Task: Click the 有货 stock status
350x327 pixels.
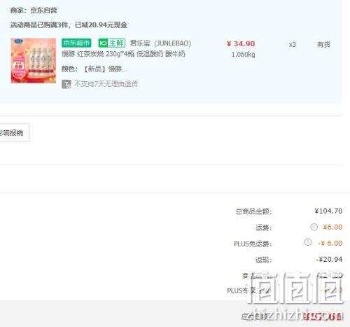Action: pyautogui.click(x=323, y=44)
